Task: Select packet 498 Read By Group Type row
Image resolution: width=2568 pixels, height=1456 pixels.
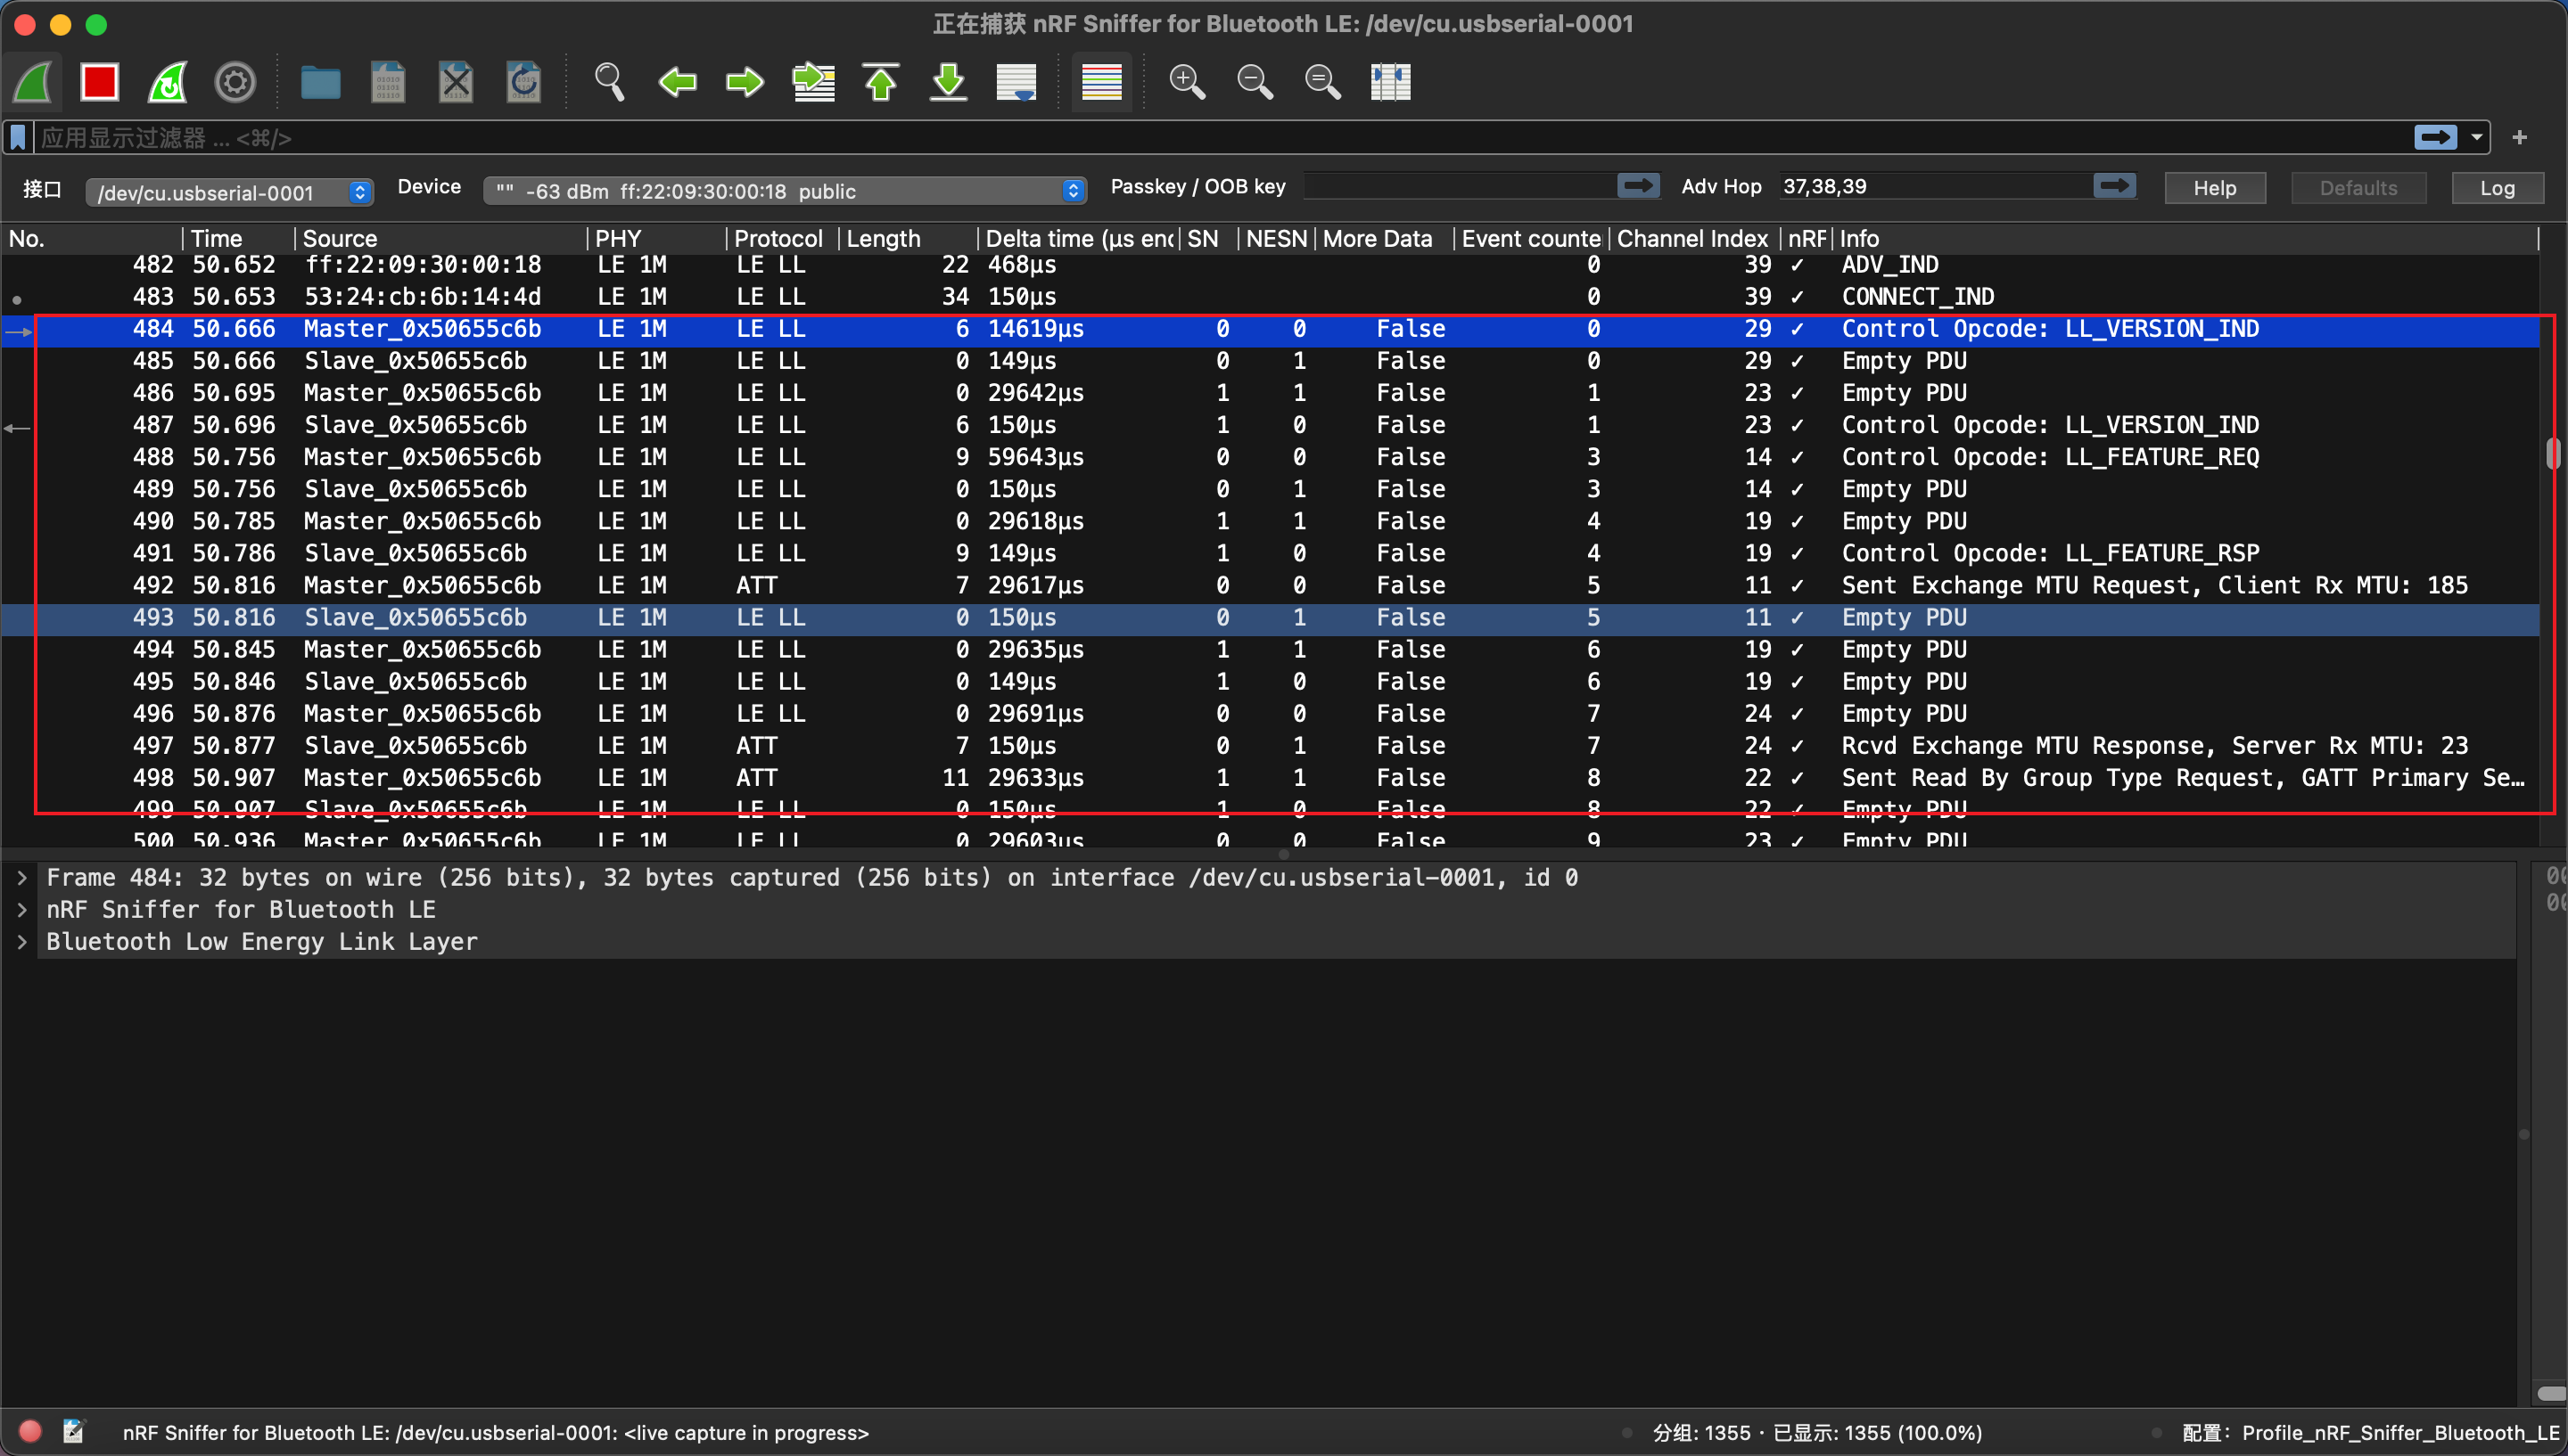Action: pyautogui.click(x=1271, y=778)
